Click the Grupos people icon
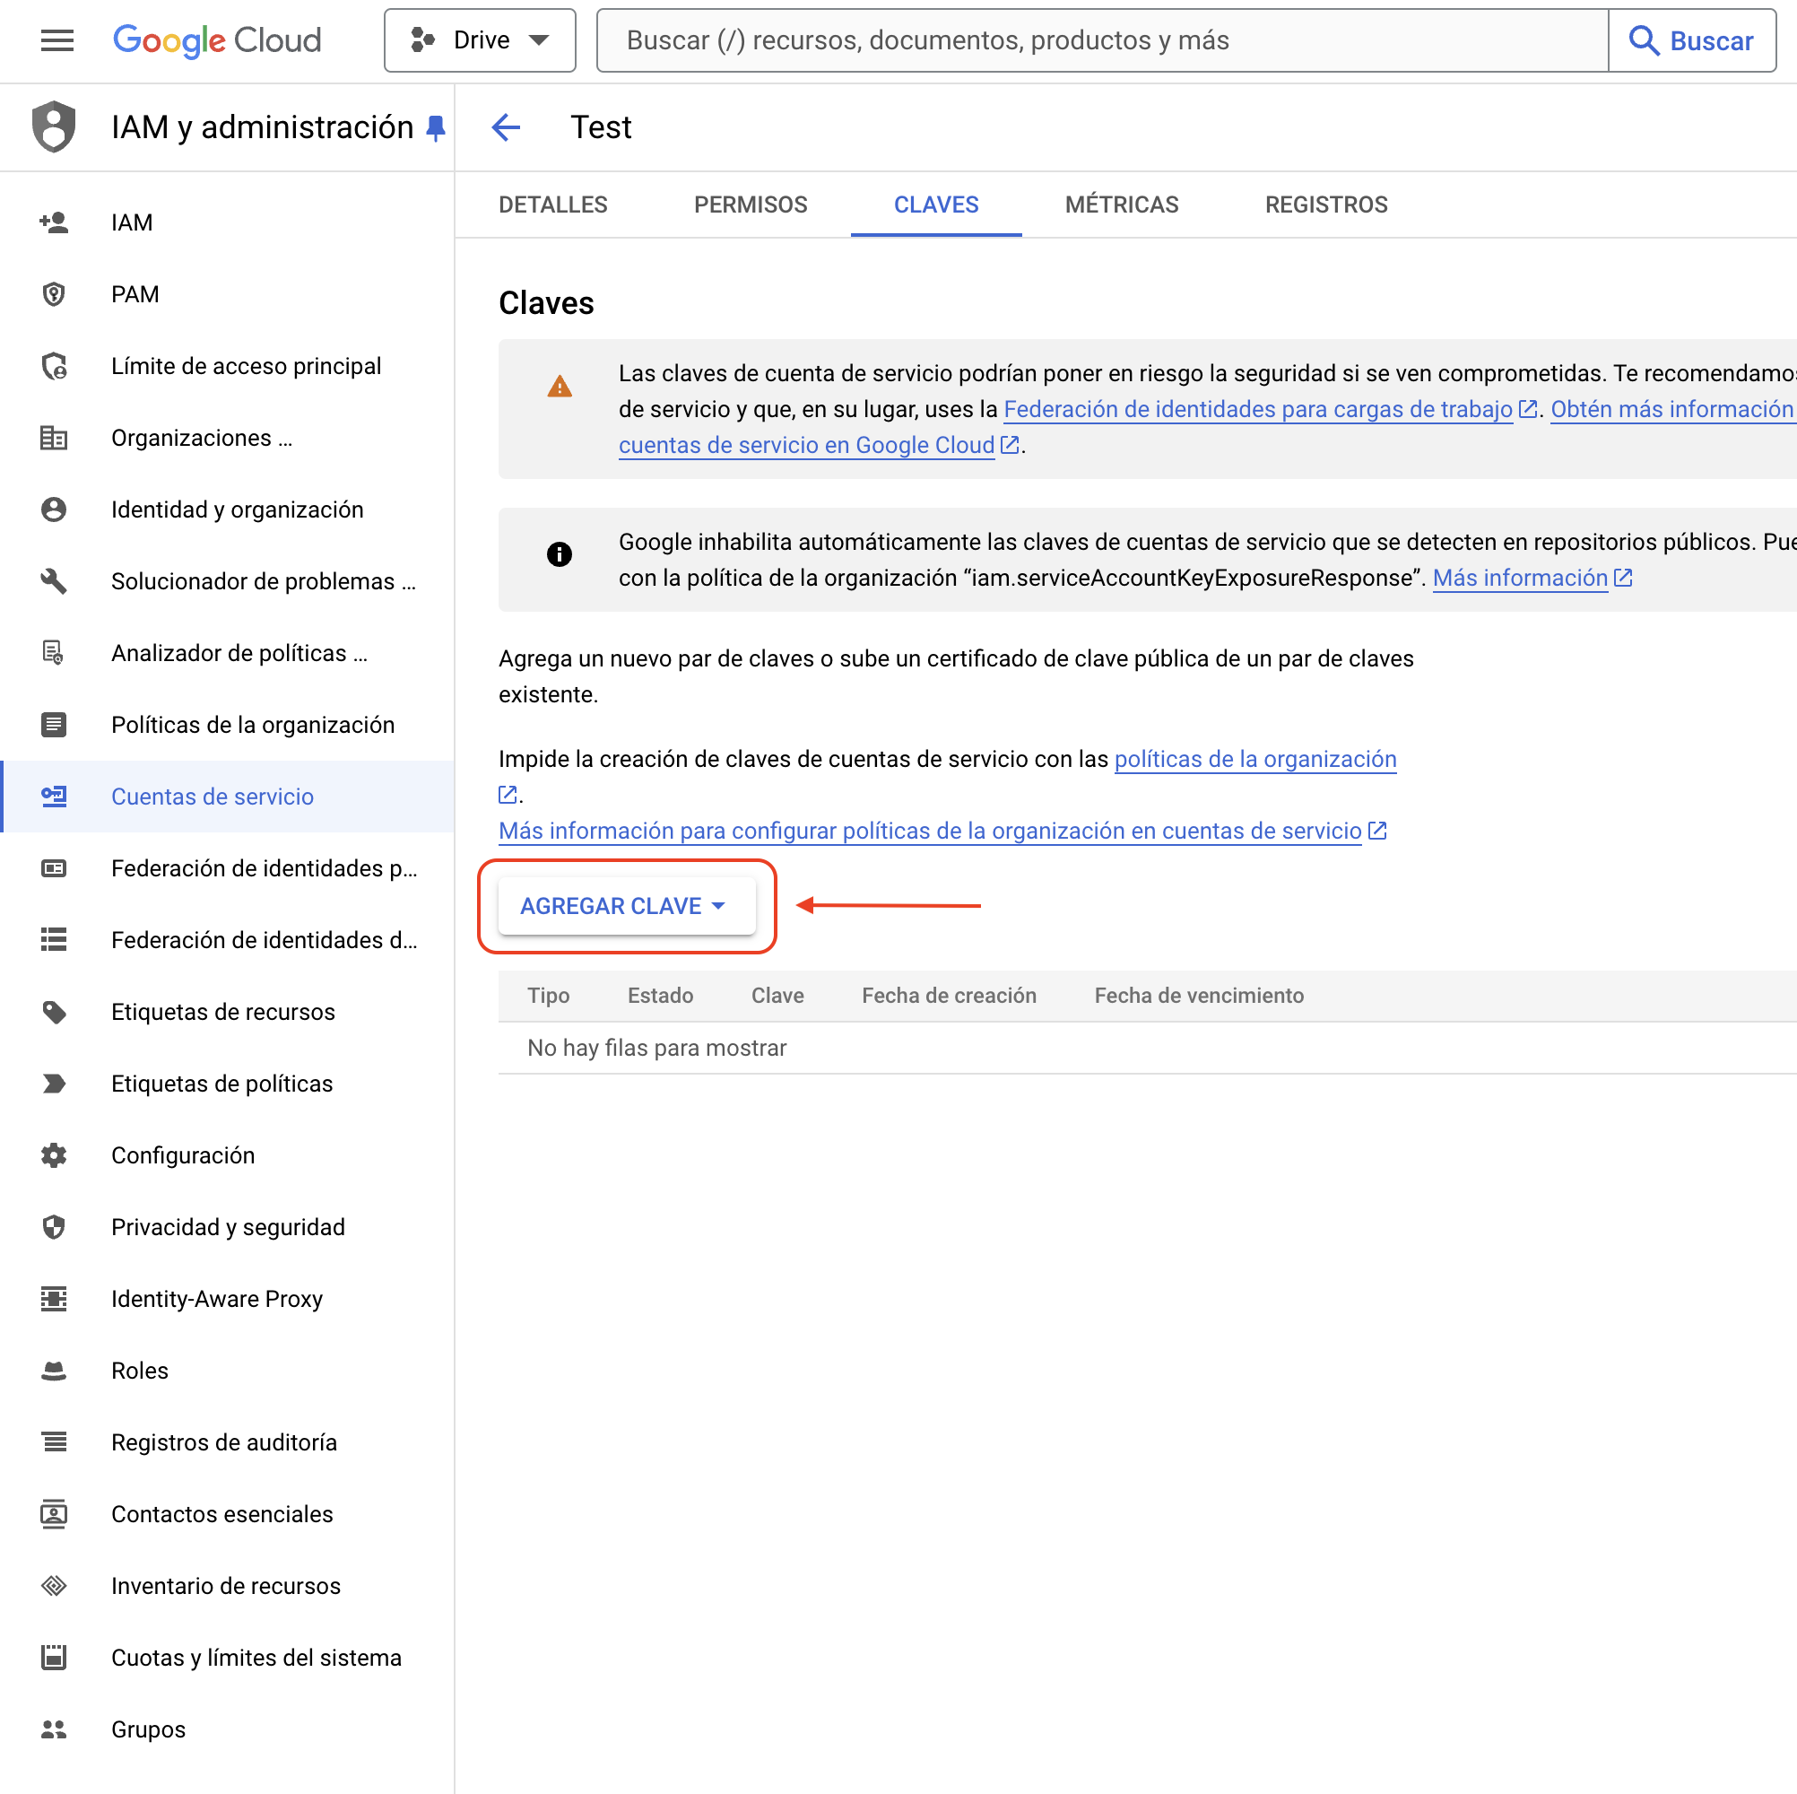1797x1794 pixels. (54, 1729)
